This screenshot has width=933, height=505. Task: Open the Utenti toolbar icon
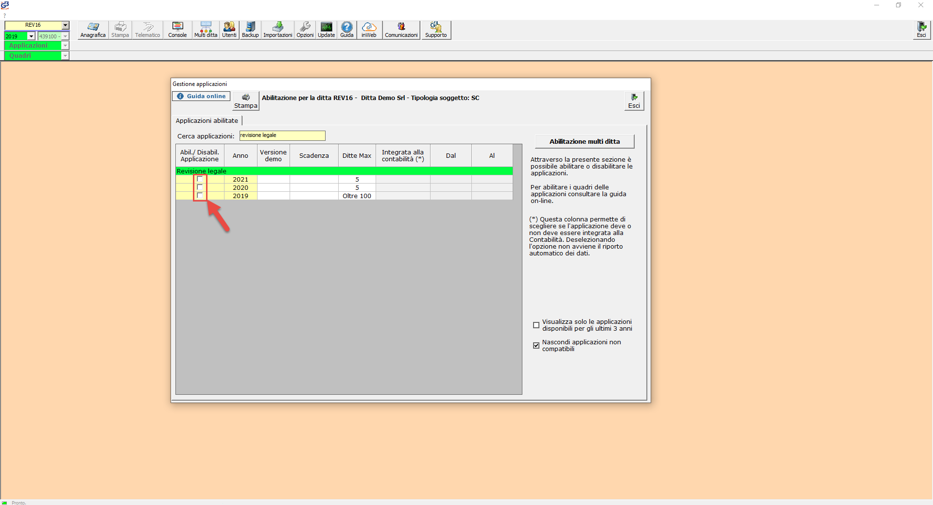coord(229,30)
